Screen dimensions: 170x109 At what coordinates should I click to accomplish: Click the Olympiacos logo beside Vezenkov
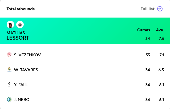pos(9,55)
